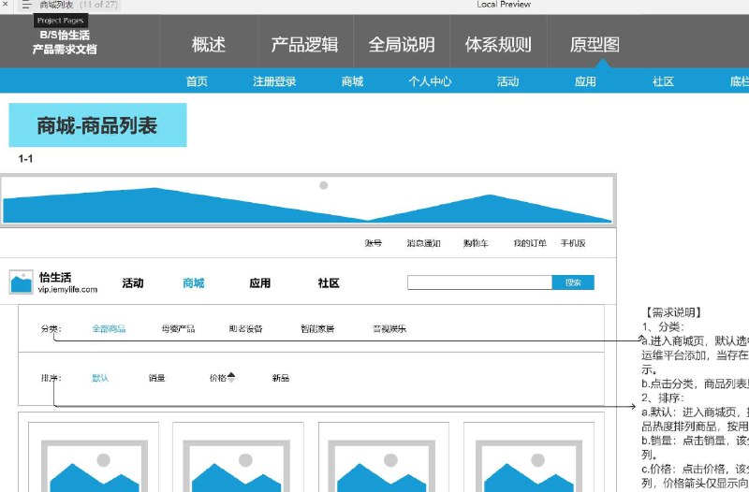Open the 产品逻辑 tab
This screenshot has height=492, width=749.
coord(304,44)
